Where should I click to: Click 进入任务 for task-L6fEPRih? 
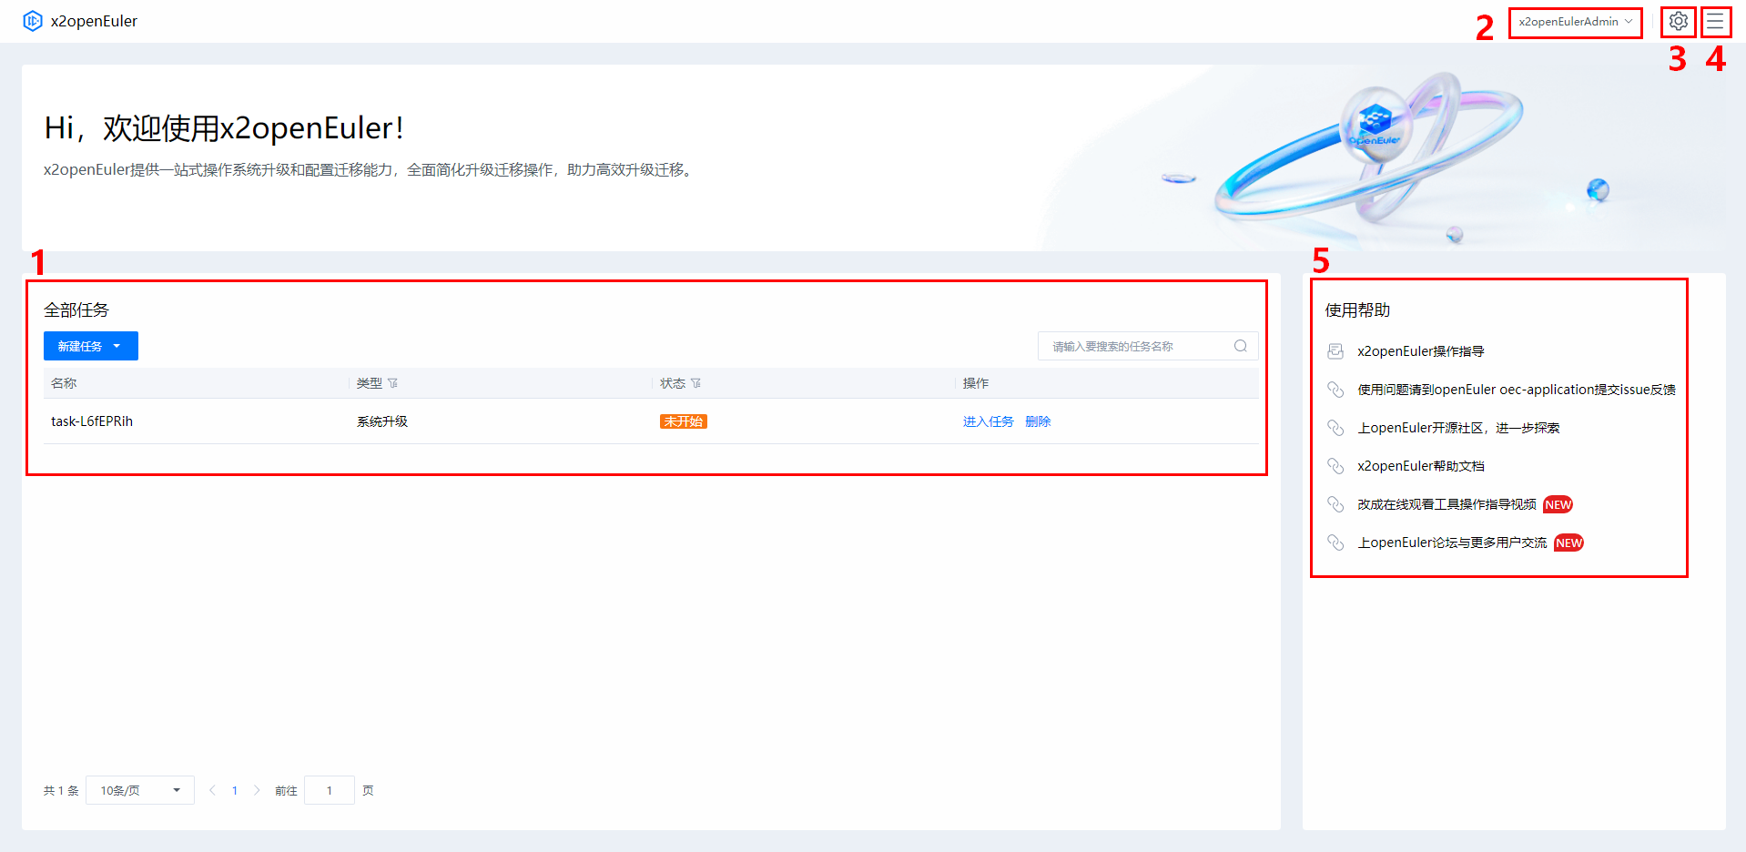[988, 421]
